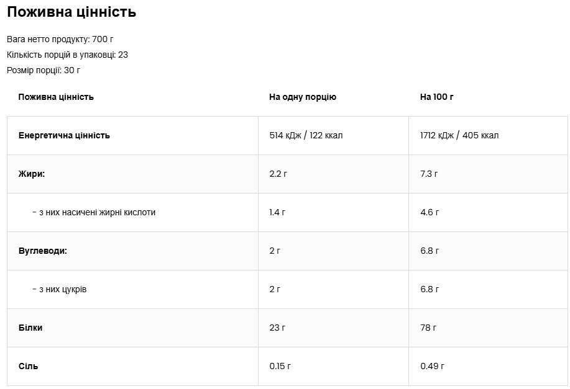This screenshot has width=570, height=389.
Task: Select the 'Жири:' row label
Action: tap(32, 174)
